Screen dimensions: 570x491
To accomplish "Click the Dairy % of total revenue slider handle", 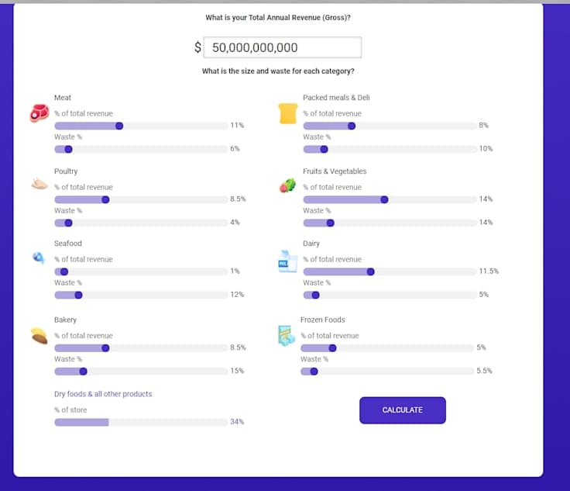I will coord(370,271).
